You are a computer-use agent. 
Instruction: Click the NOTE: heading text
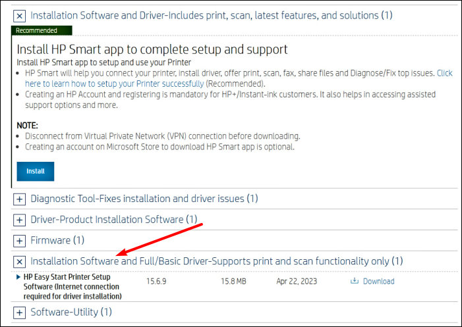tap(28, 126)
